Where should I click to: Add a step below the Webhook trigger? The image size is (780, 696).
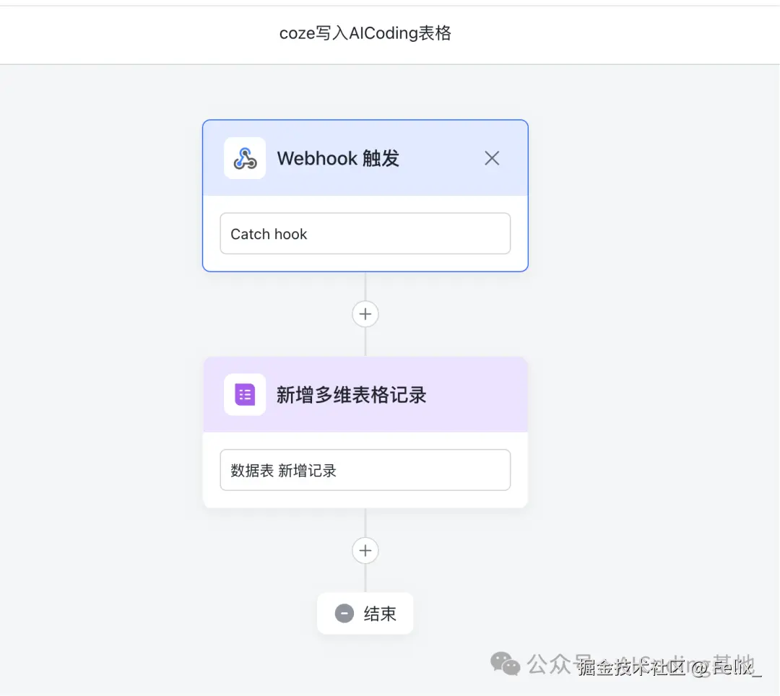click(365, 314)
